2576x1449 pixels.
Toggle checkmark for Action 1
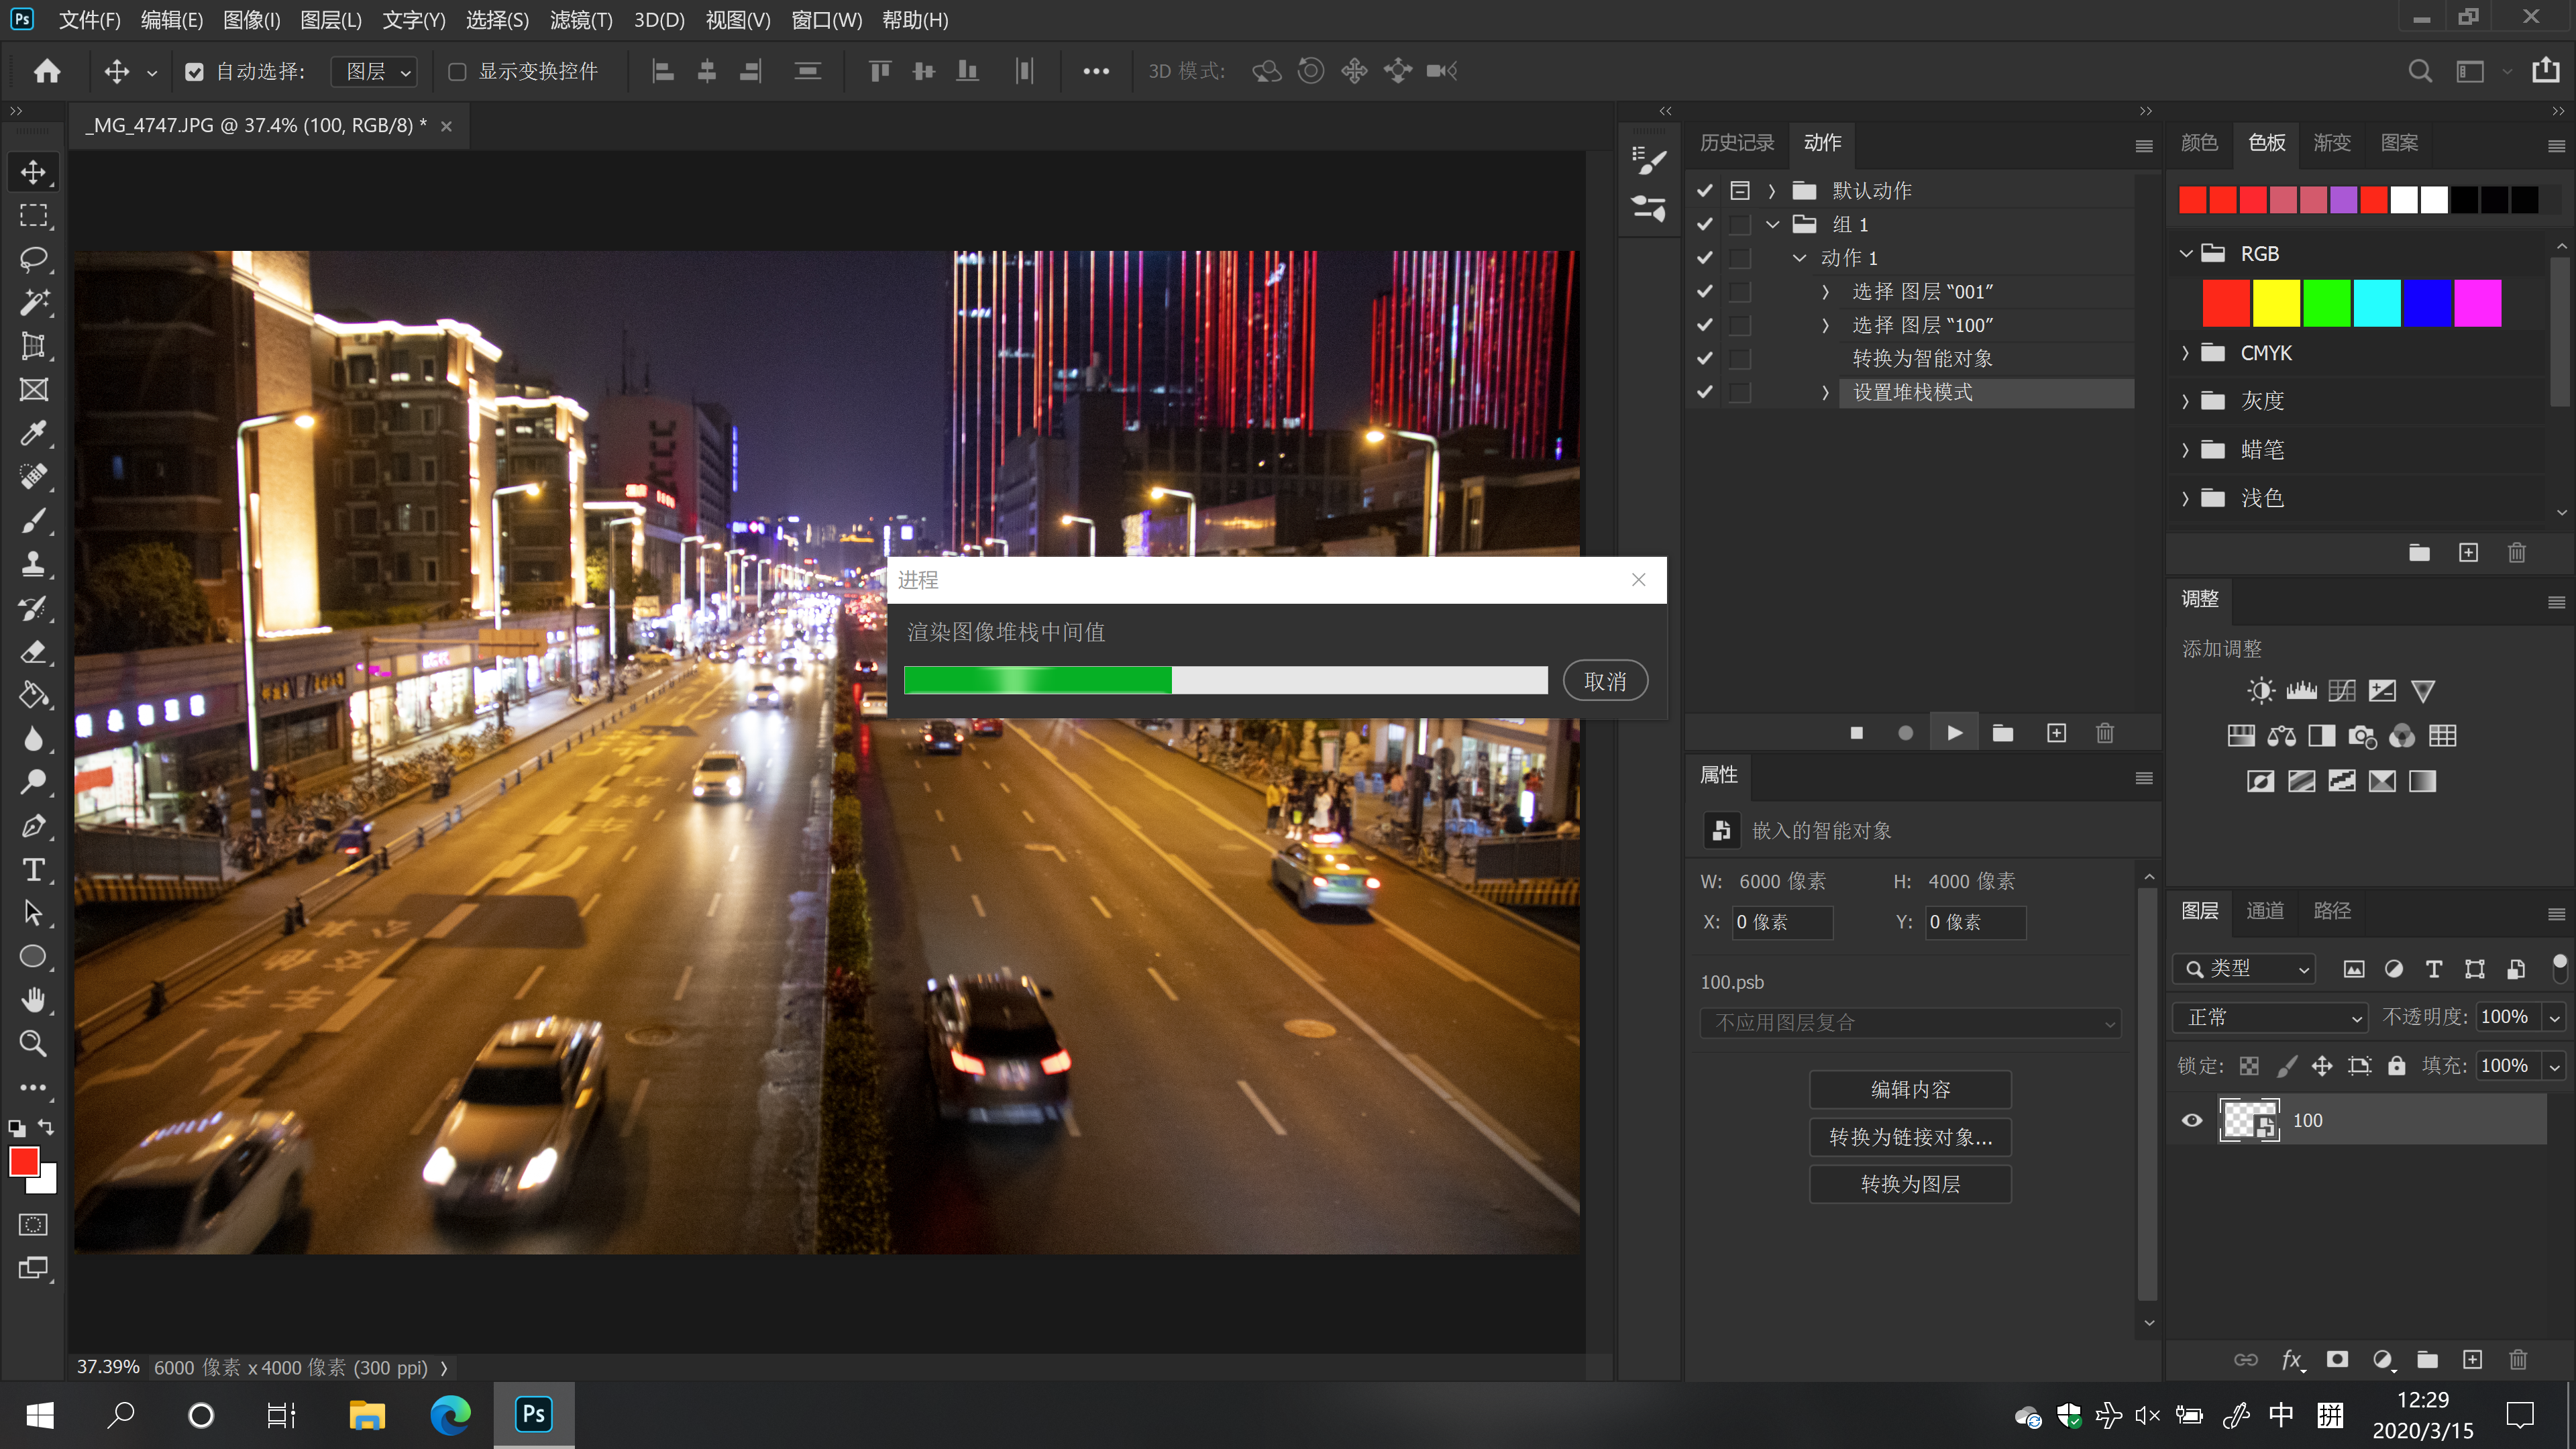click(1705, 258)
